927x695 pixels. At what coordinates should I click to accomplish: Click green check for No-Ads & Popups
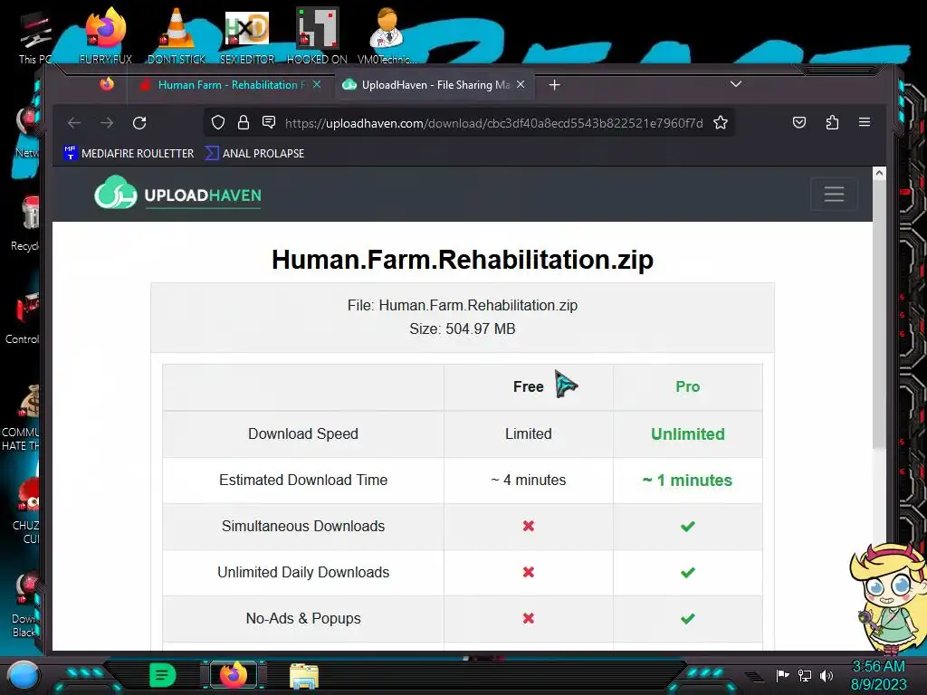click(x=688, y=619)
